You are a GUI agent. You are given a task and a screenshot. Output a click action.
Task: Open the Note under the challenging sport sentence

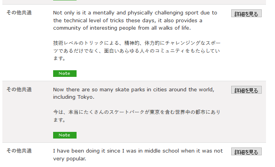pyautogui.click(x=65, y=74)
